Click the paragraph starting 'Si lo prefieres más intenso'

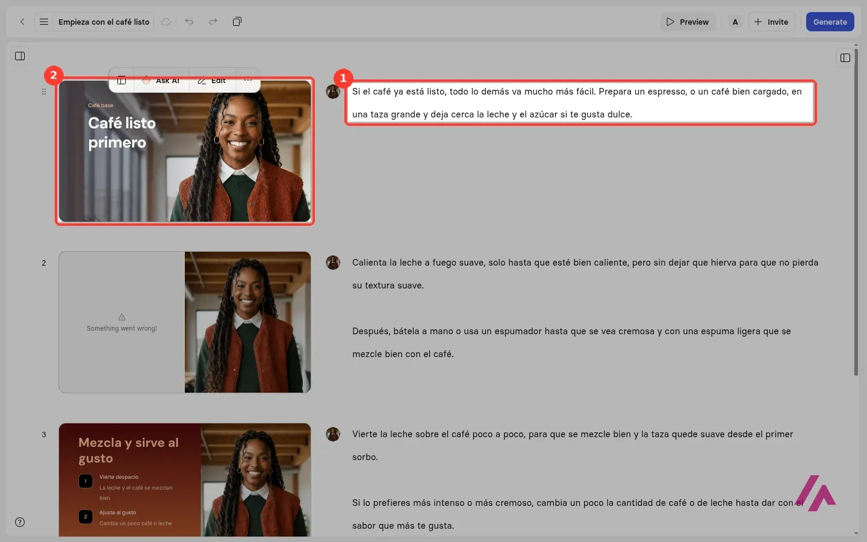[578, 514]
